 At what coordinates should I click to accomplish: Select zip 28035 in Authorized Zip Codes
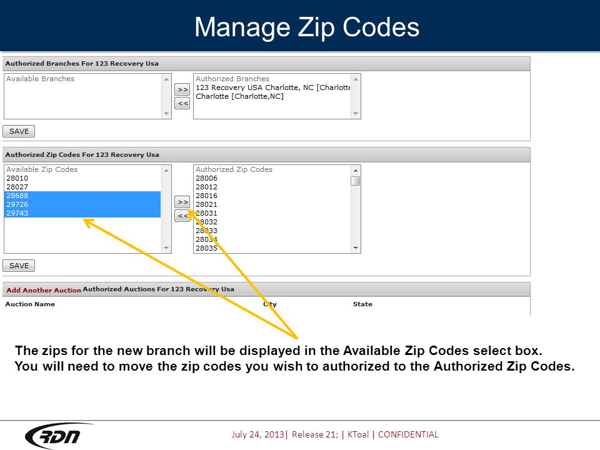272,248
